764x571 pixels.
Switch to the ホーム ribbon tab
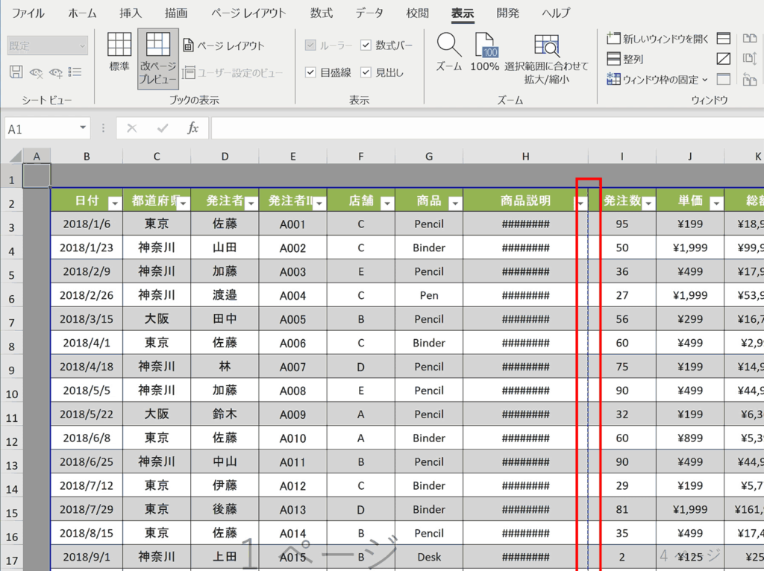82,13
